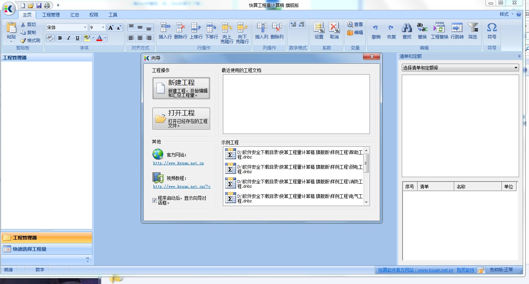529x284 pixels.
Task: Uncheck 程序启动后显示向导对话框 checkbox
Action: click(154, 200)
